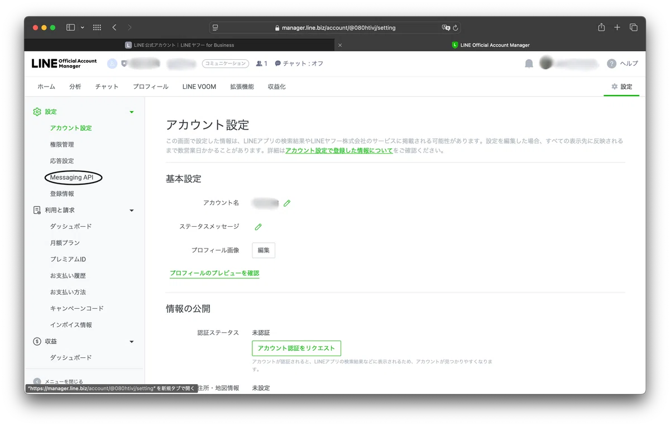Click the address bar showing manager.line.biz

coord(335,27)
